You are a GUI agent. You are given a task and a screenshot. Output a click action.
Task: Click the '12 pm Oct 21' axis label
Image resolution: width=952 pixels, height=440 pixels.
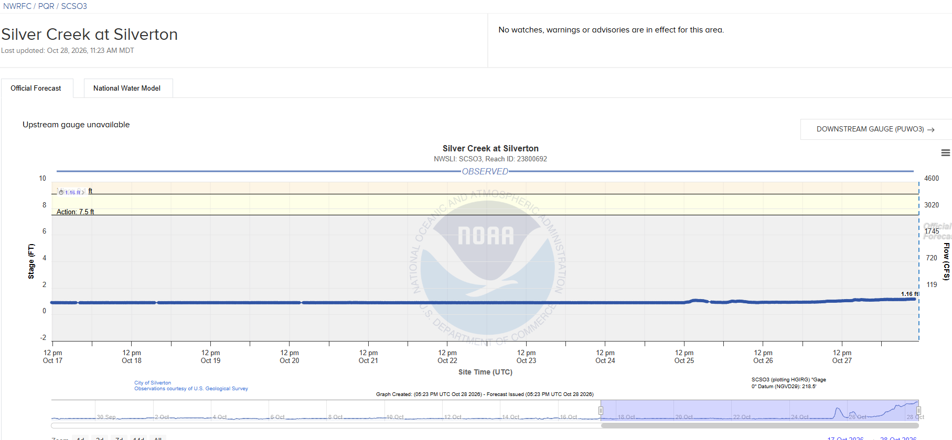pyautogui.click(x=368, y=357)
